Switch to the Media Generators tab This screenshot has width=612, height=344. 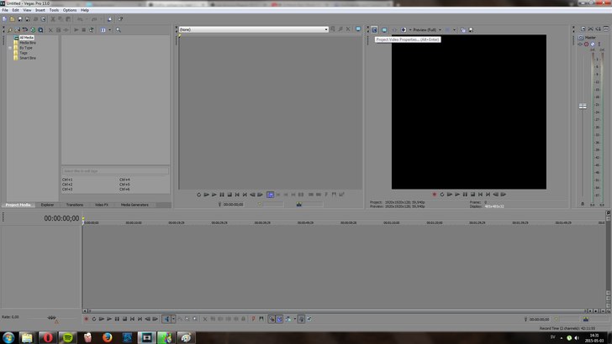[134, 205]
